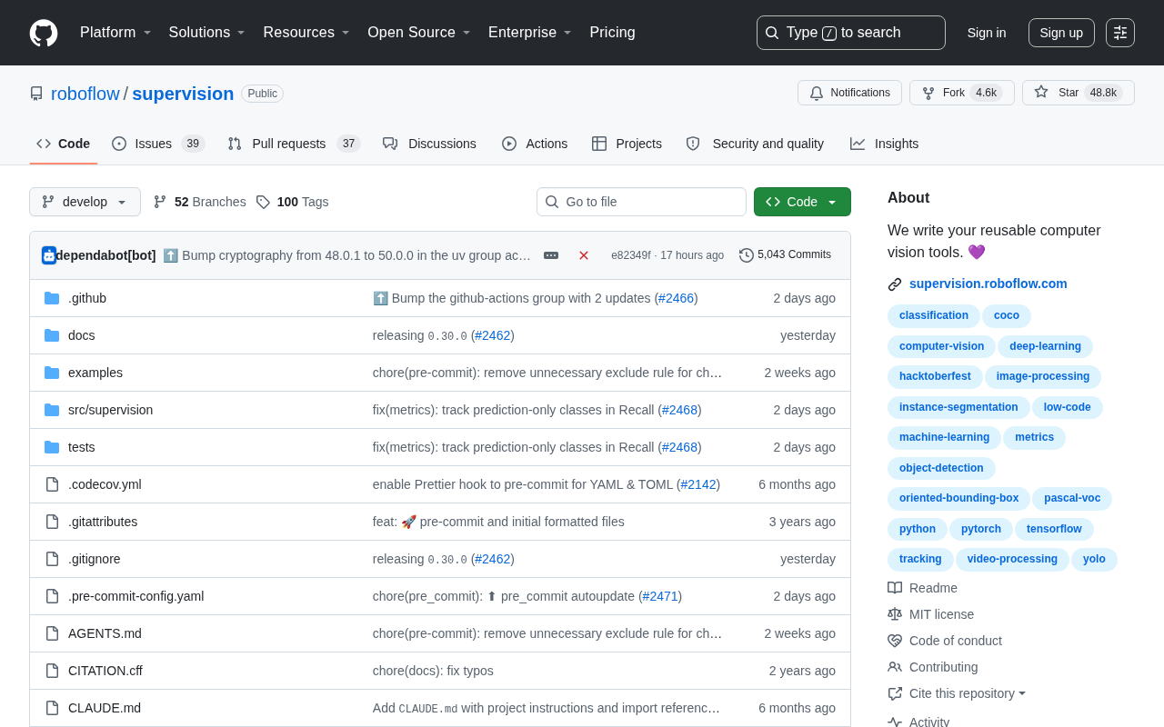
Task: Click the Activity pulse icon
Action: click(895, 722)
